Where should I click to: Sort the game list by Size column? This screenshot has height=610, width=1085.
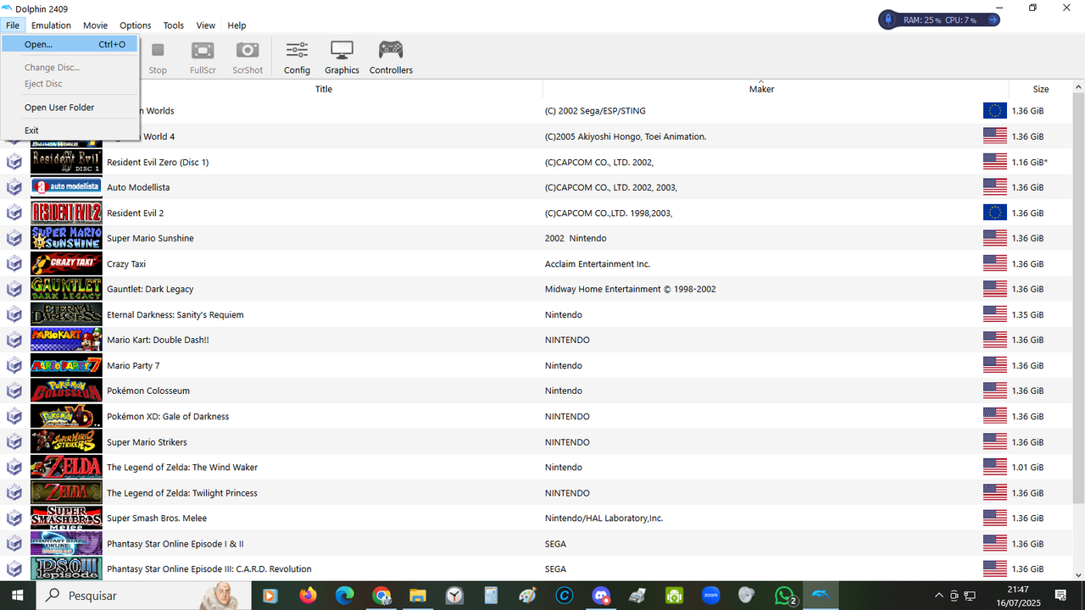pyautogui.click(x=1041, y=89)
